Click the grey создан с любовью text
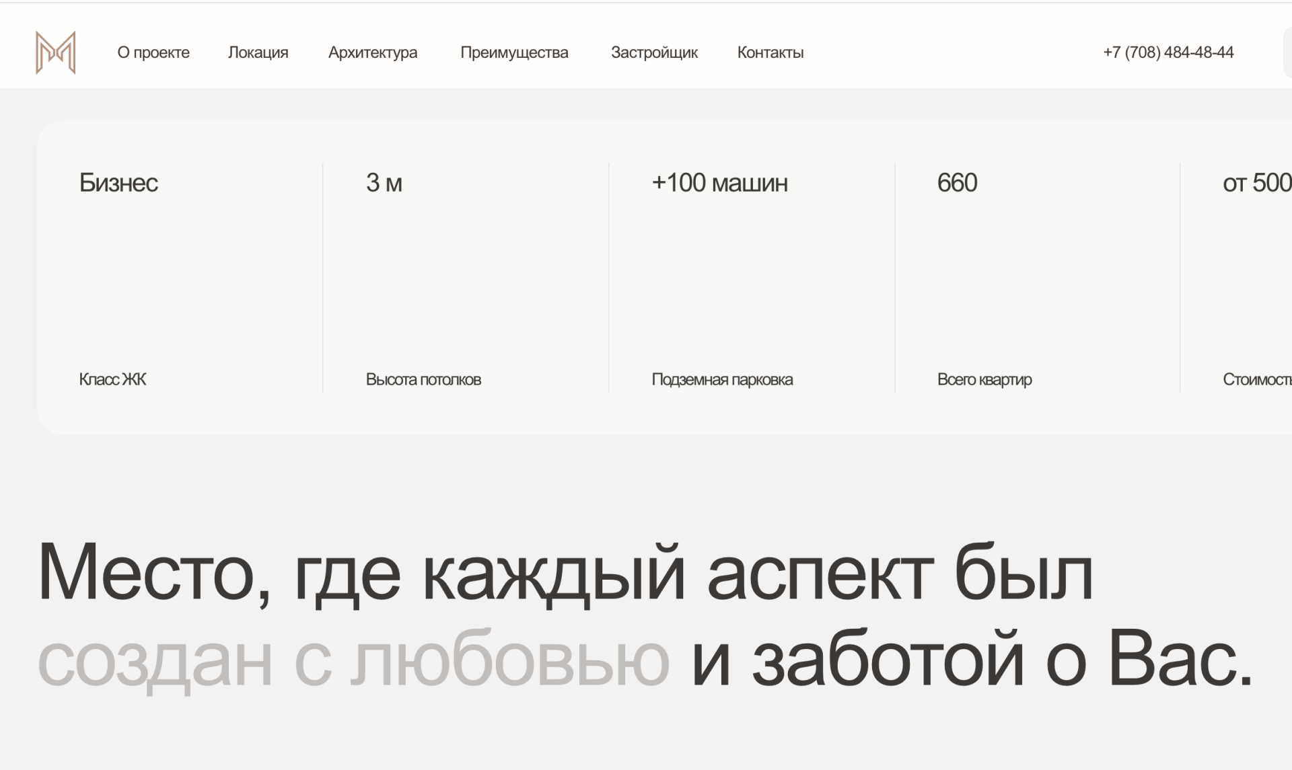Screen dimensions: 1292x770 (x=353, y=660)
